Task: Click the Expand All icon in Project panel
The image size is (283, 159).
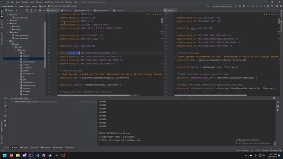Action: [x=31, y=11]
